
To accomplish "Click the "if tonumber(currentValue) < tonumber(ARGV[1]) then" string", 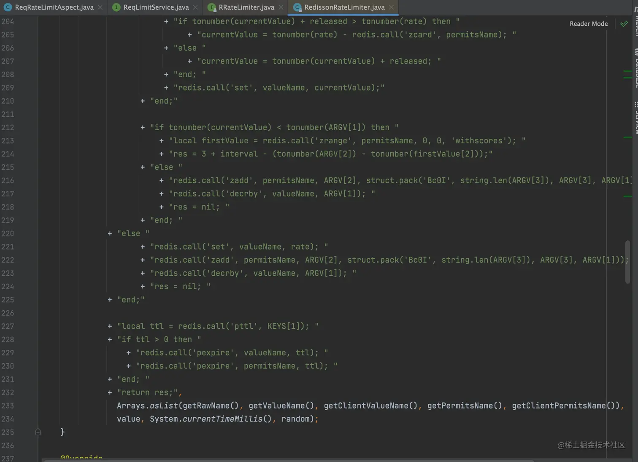I will click(274, 127).
